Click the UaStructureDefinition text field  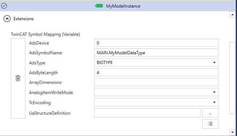coord(147,113)
